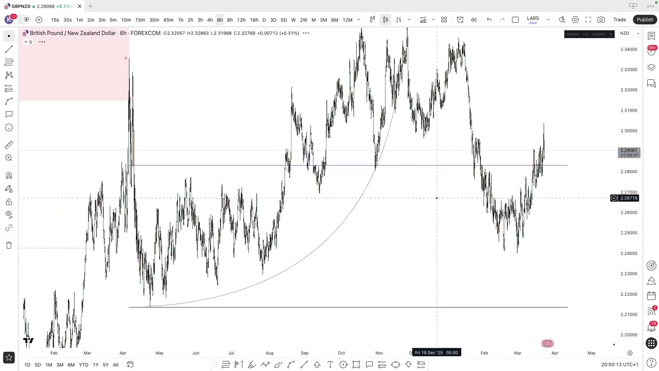Image resolution: width=659 pixels, height=371 pixels.
Task: Open chart settings hexagon icon
Action: coord(575,20)
